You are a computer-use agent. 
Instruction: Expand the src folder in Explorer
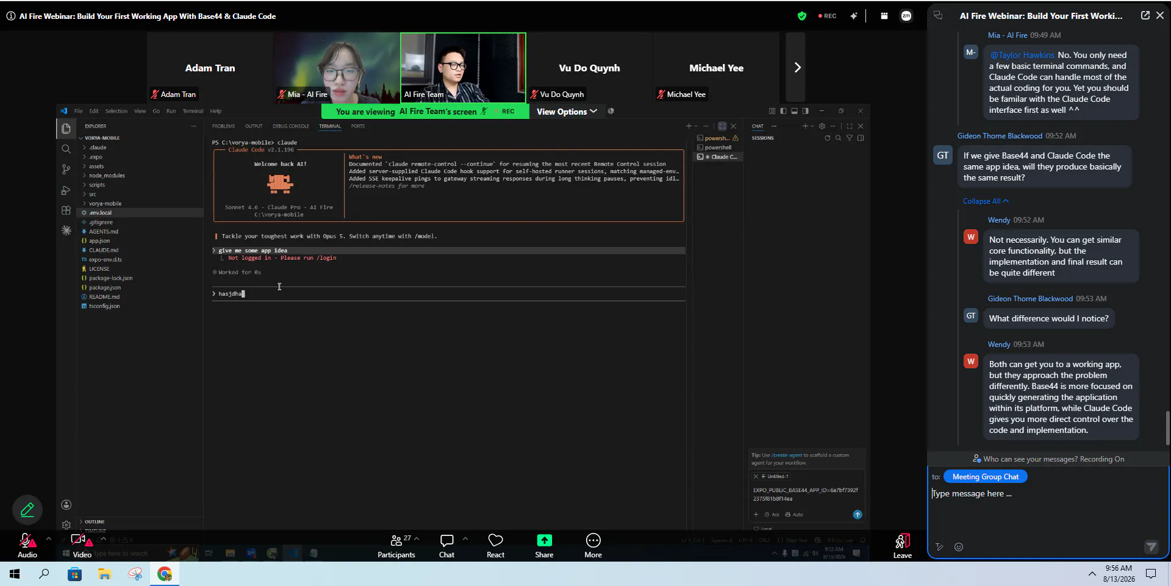coord(92,195)
